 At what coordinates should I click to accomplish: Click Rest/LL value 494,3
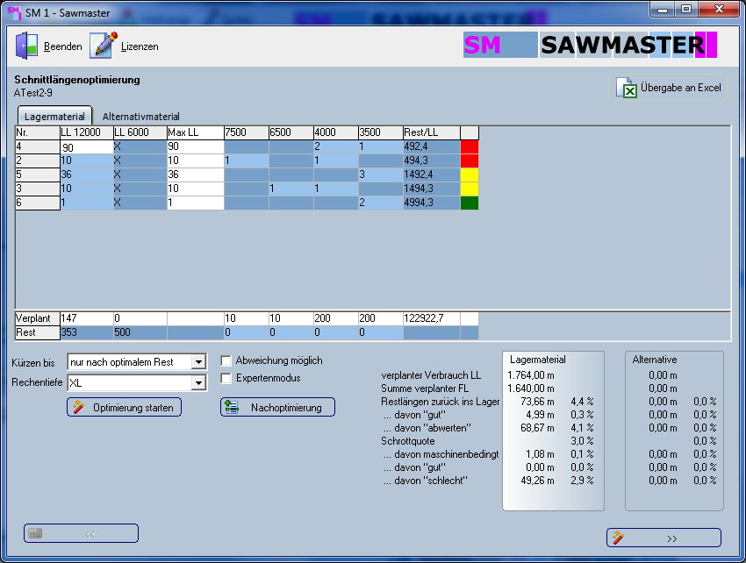432,160
